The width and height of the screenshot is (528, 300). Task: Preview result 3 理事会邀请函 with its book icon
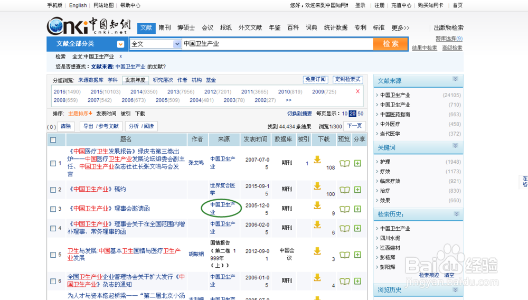pyautogui.click(x=344, y=209)
